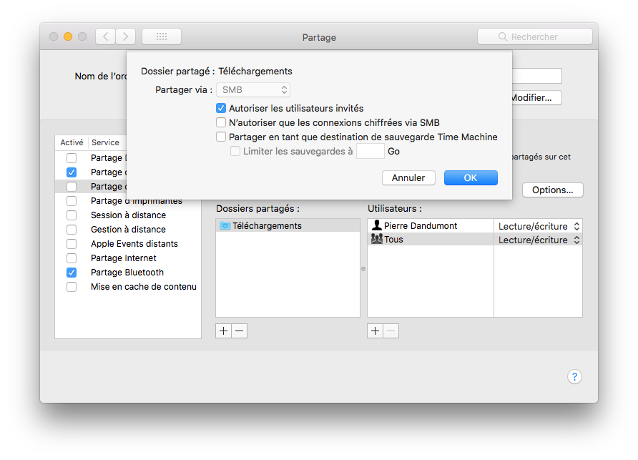Go back with the left arrow button

[x=106, y=36]
